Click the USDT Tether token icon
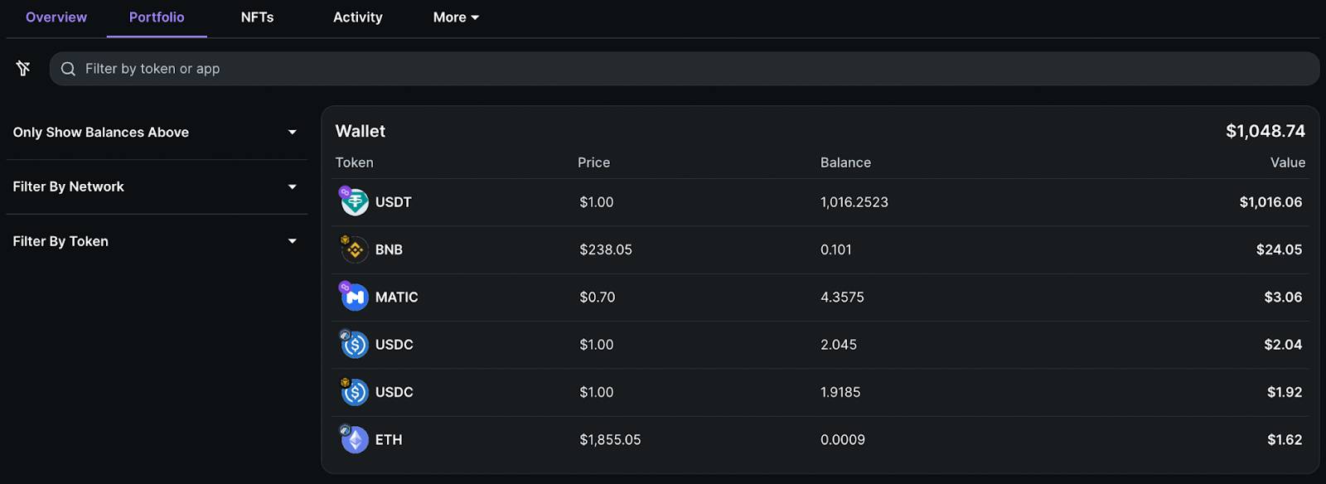Viewport: 1326px width, 484px height. point(355,202)
